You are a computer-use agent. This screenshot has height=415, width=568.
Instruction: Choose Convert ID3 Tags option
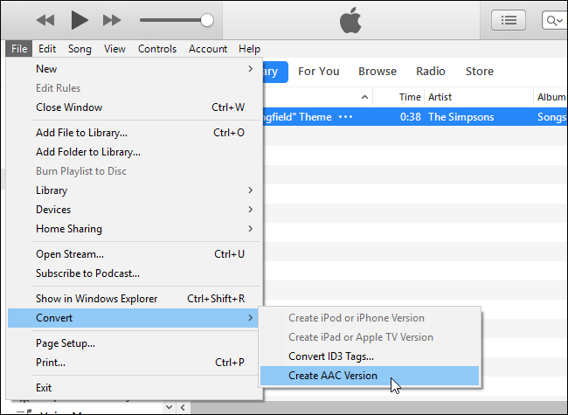(x=331, y=356)
